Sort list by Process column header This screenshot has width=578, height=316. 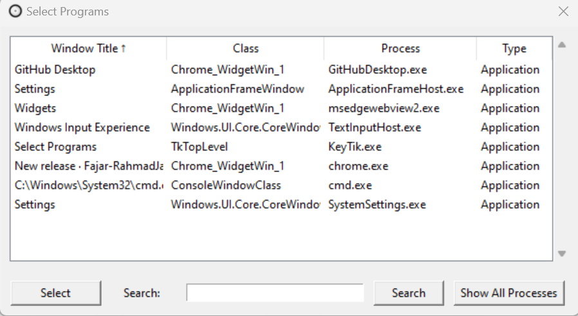click(x=400, y=48)
